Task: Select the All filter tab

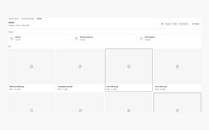Action: point(162,24)
